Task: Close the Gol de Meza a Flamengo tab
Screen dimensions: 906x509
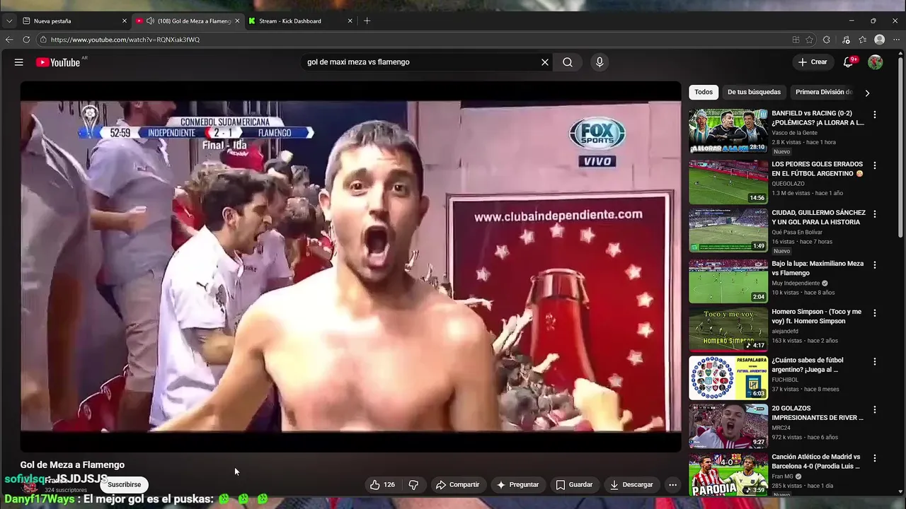Action: coord(238,21)
